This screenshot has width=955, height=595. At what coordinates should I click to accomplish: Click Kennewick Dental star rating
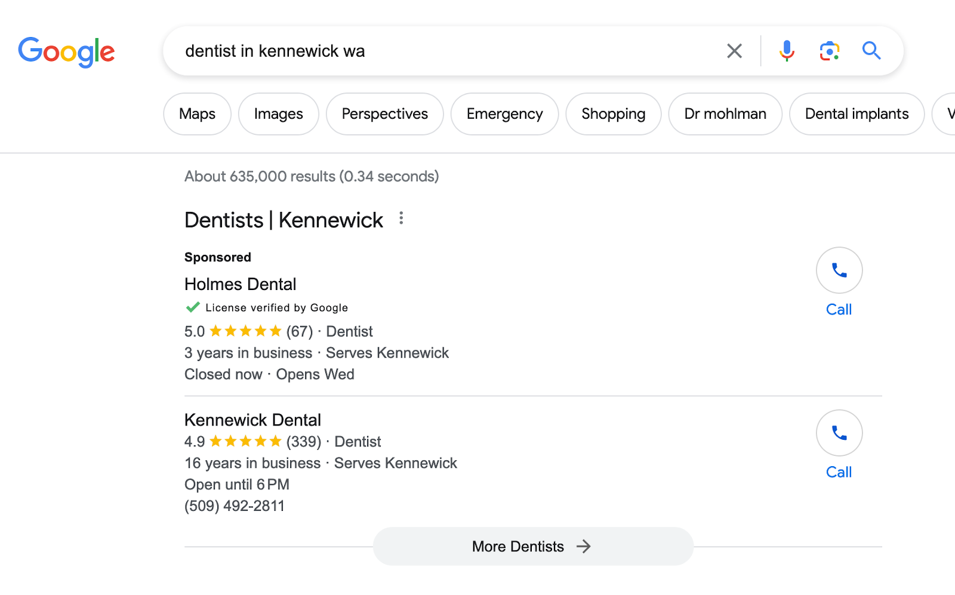click(x=245, y=441)
